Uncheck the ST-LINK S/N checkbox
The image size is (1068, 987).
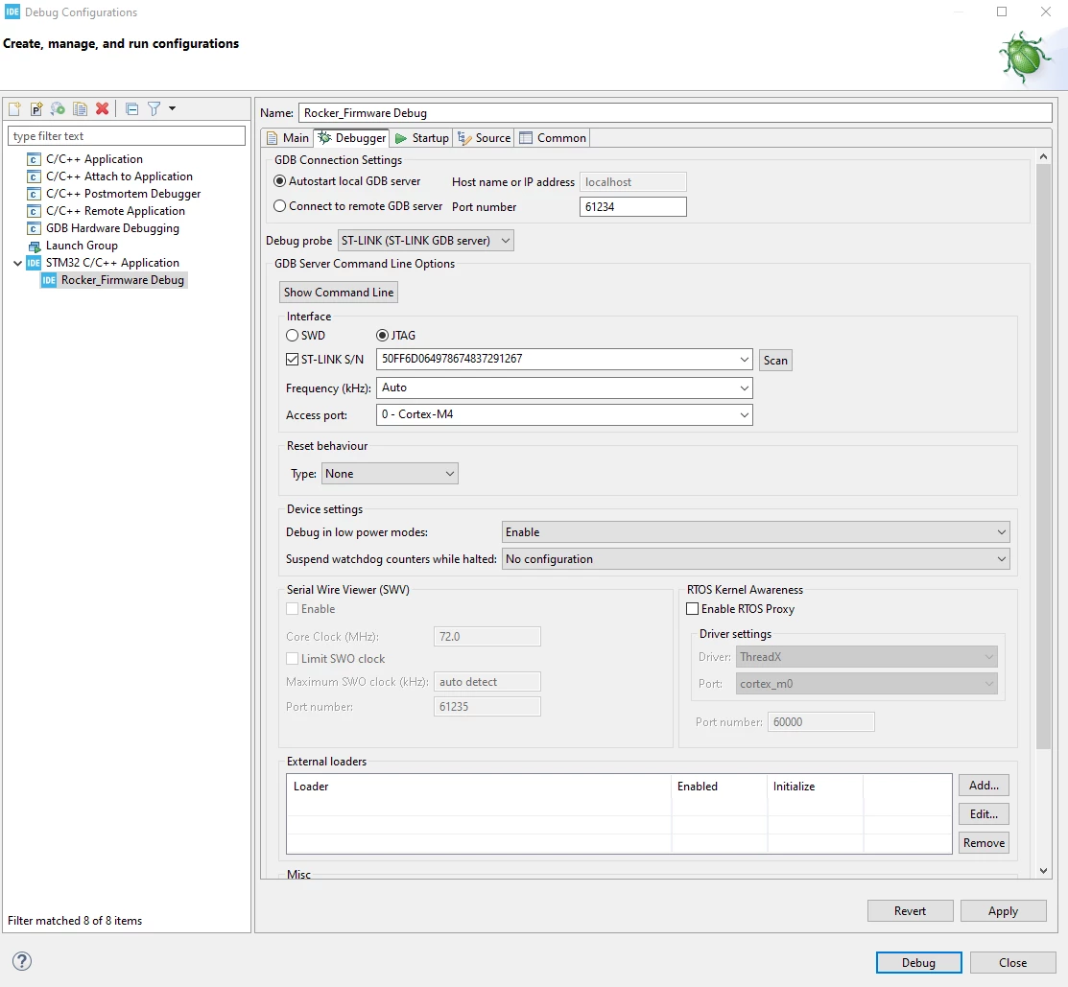point(293,360)
